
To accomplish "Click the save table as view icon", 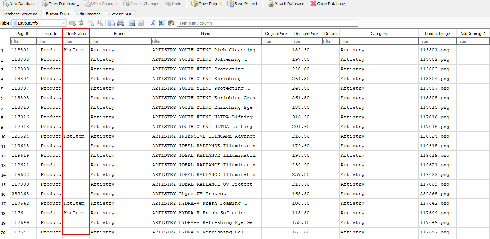I will coord(111,23).
